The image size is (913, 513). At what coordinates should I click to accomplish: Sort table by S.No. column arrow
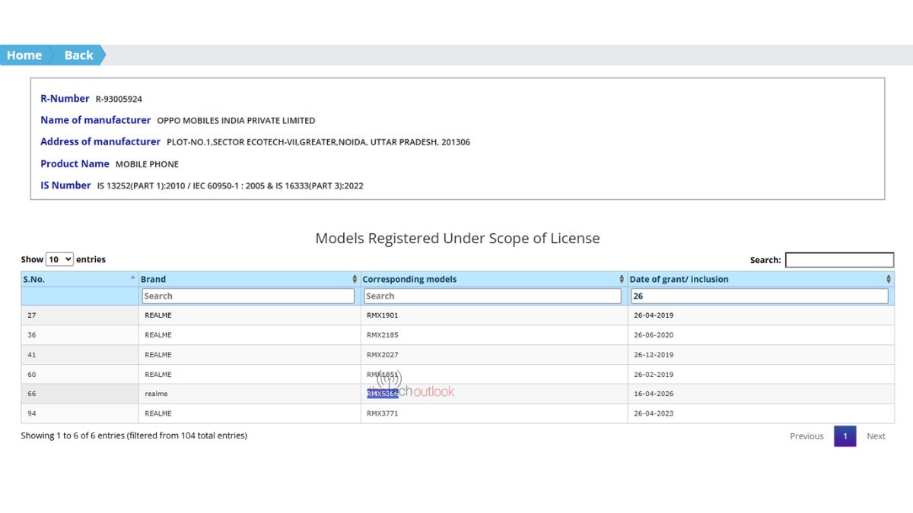click(133, 278)
